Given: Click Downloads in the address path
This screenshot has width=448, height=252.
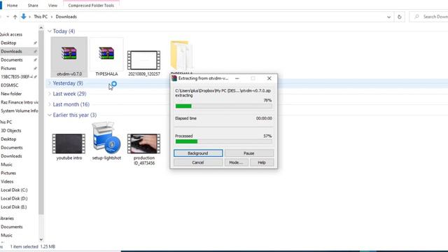Looking at the screenshot, I should point(66,17).
